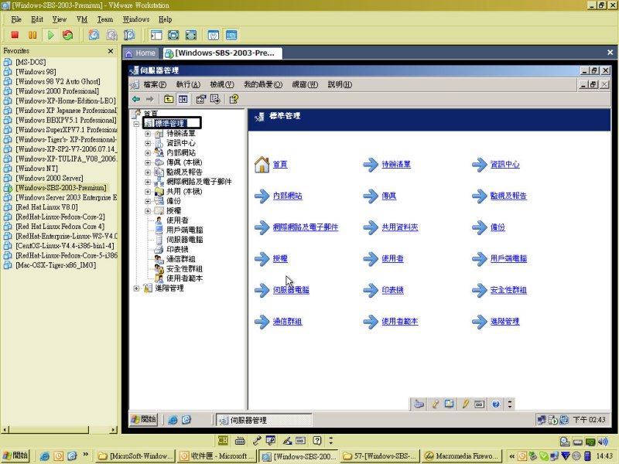Image resolution: width=619 pixels, height=464 pixels.
Task: Click the red Power Off button in VMware toolbar
Action: click(15, 35)
